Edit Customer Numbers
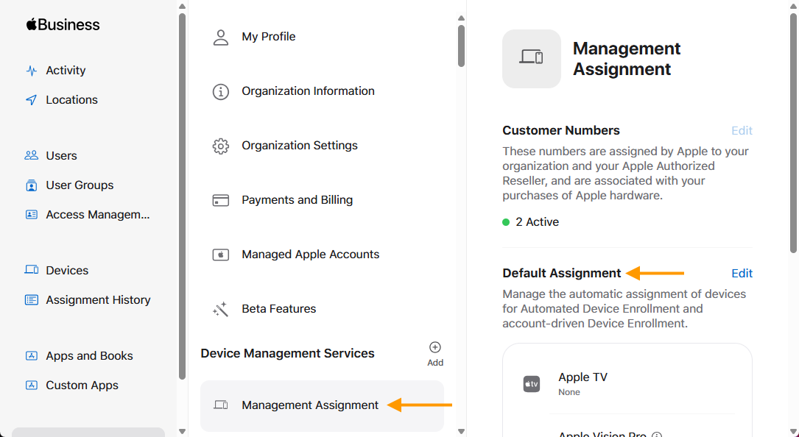This screenshot has width=799, height=437. [x=742, y=130]
